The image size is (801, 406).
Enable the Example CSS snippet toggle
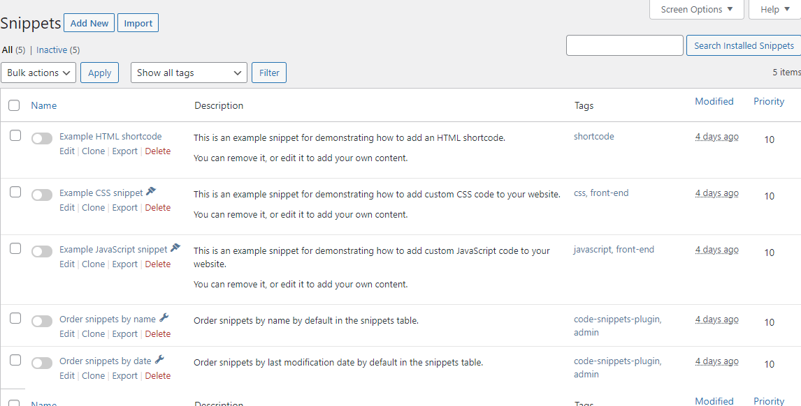pyautogui.click(x=42, y=195)
